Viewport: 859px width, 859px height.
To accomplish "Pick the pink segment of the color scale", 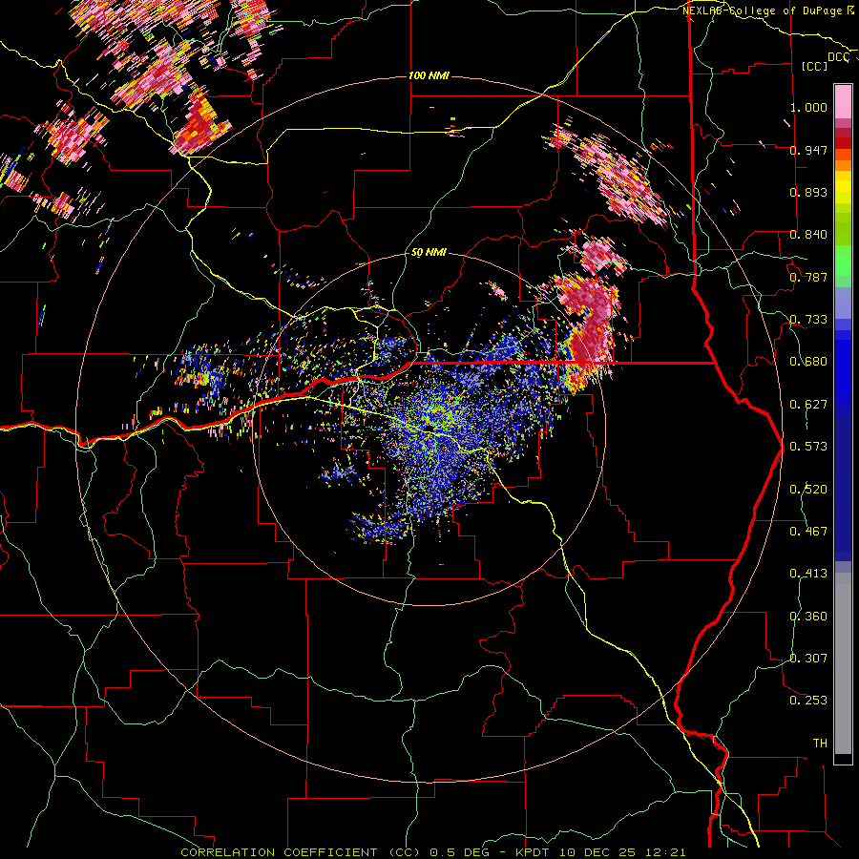I will 843,102.
